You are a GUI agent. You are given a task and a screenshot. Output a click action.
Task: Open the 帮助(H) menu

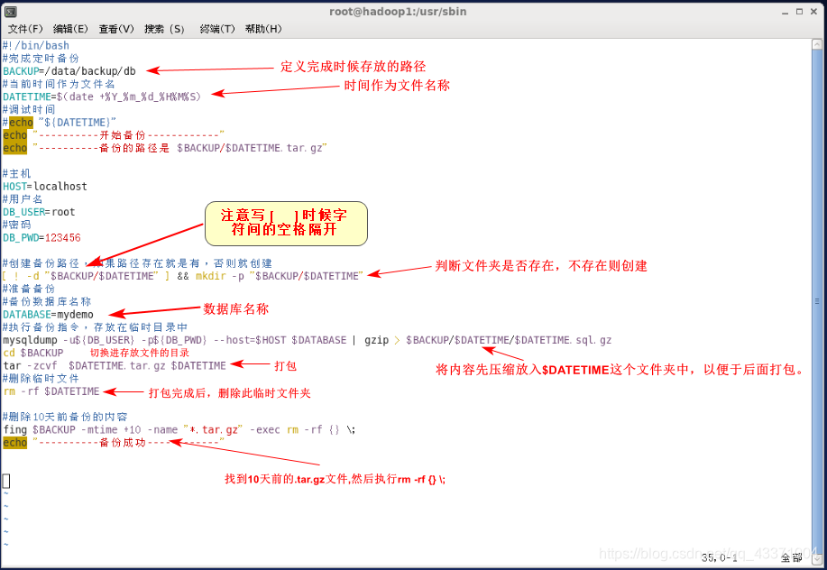coord(264,28)
